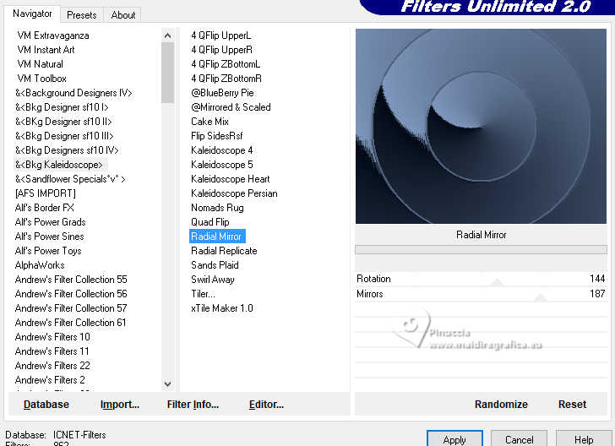Choose the Radial Mirror filter
The image size is (615, 446).
[x=217, y=237]
